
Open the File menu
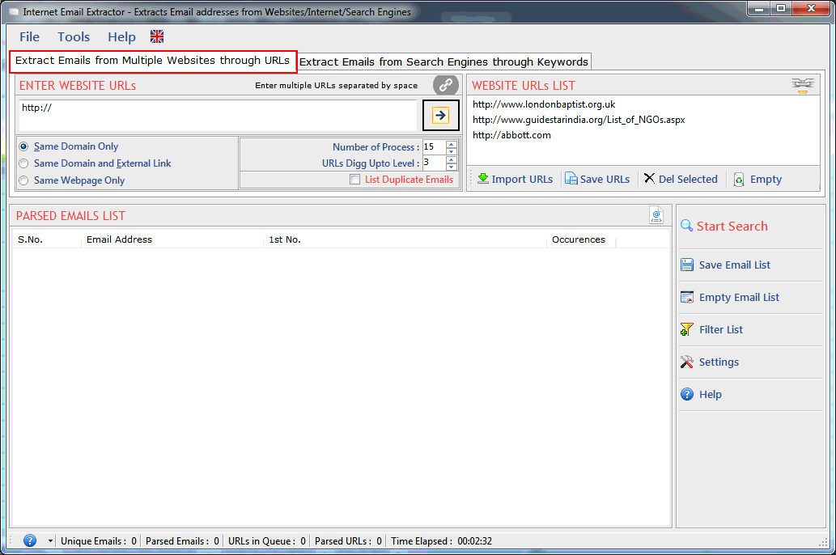(29, 36)
